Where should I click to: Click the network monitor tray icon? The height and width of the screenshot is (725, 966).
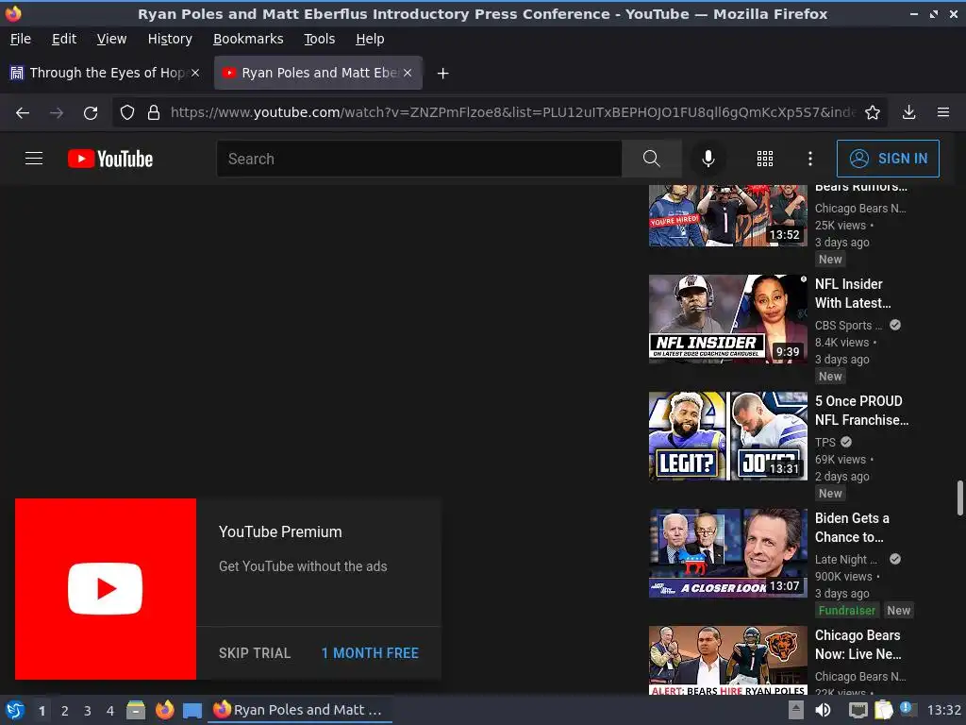858,710
